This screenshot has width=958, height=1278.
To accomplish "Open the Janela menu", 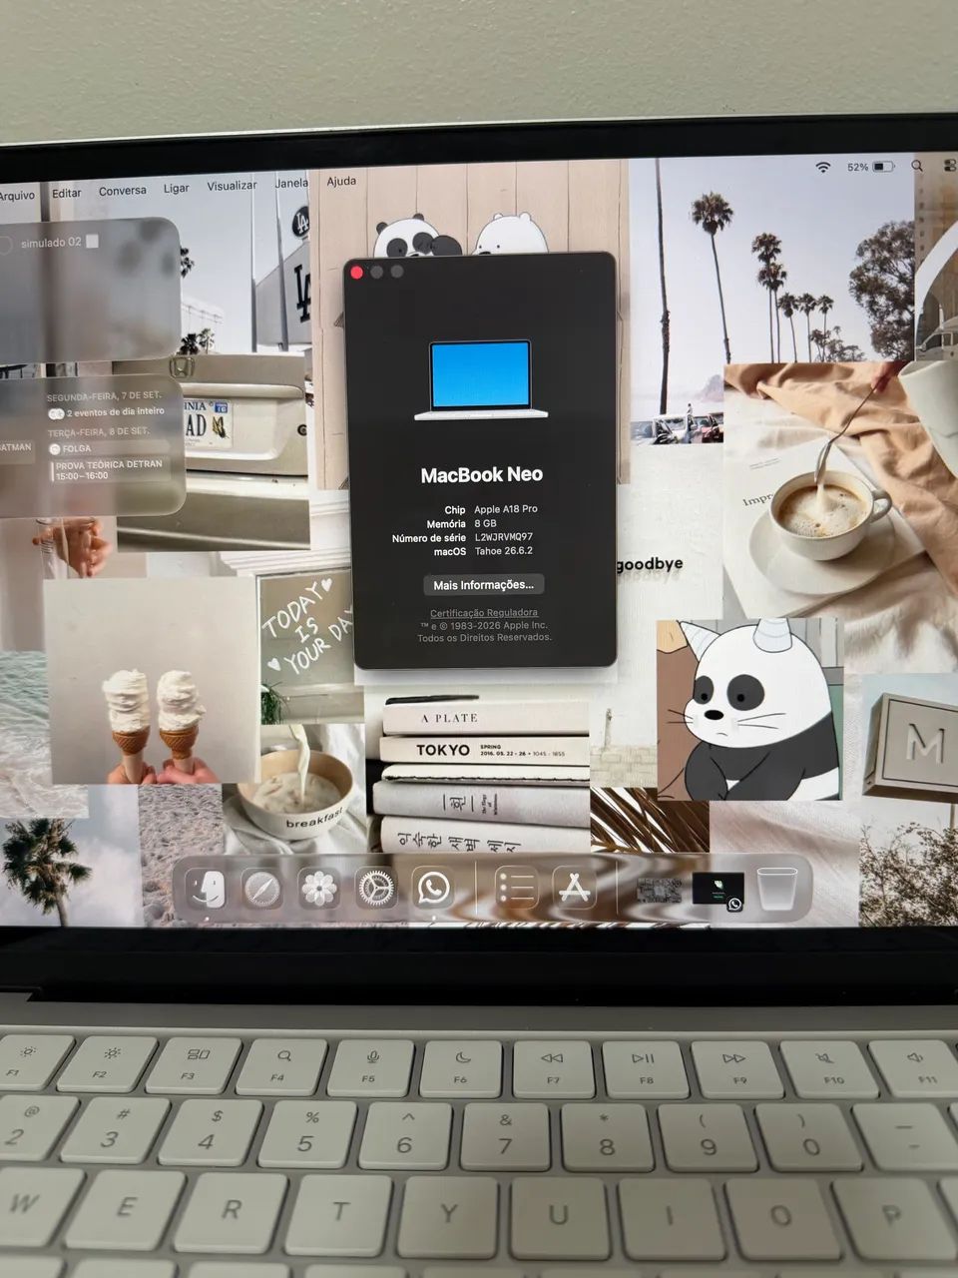I will (x=291, y=184).
